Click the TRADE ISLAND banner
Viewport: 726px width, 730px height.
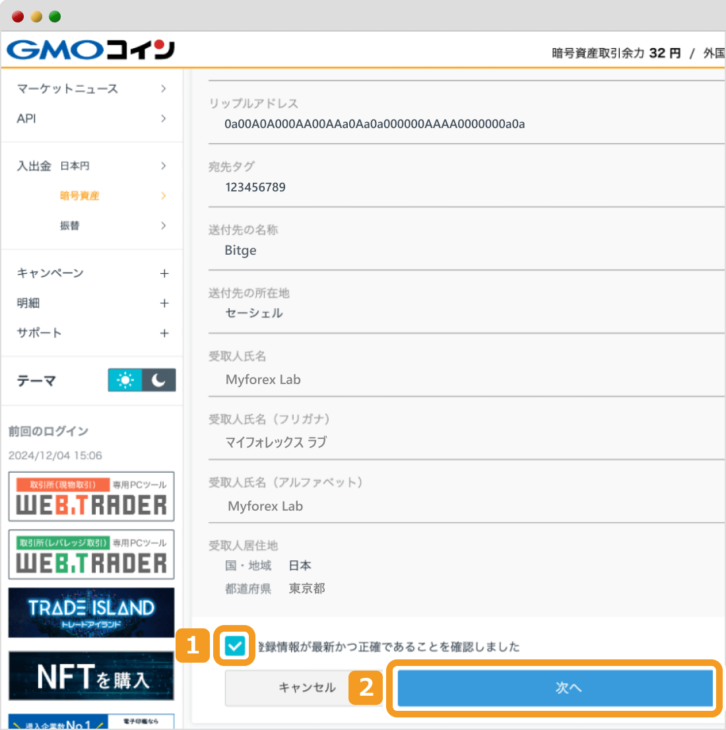tap(91, 613)
